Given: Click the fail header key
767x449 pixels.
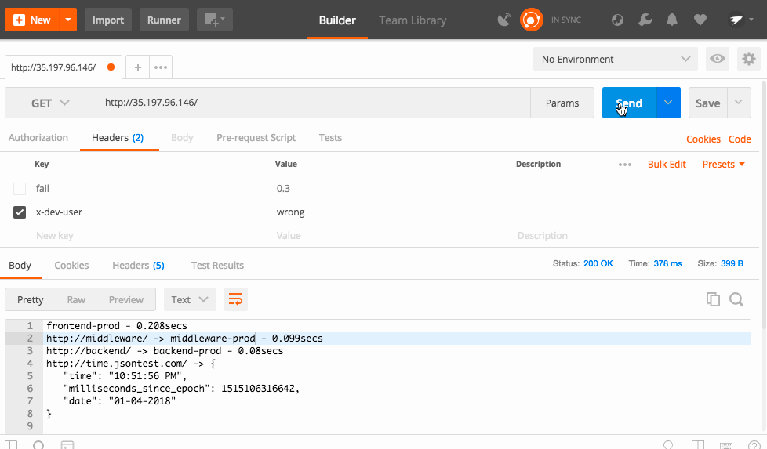Looking at the screenshot, I should click(42, 189).
